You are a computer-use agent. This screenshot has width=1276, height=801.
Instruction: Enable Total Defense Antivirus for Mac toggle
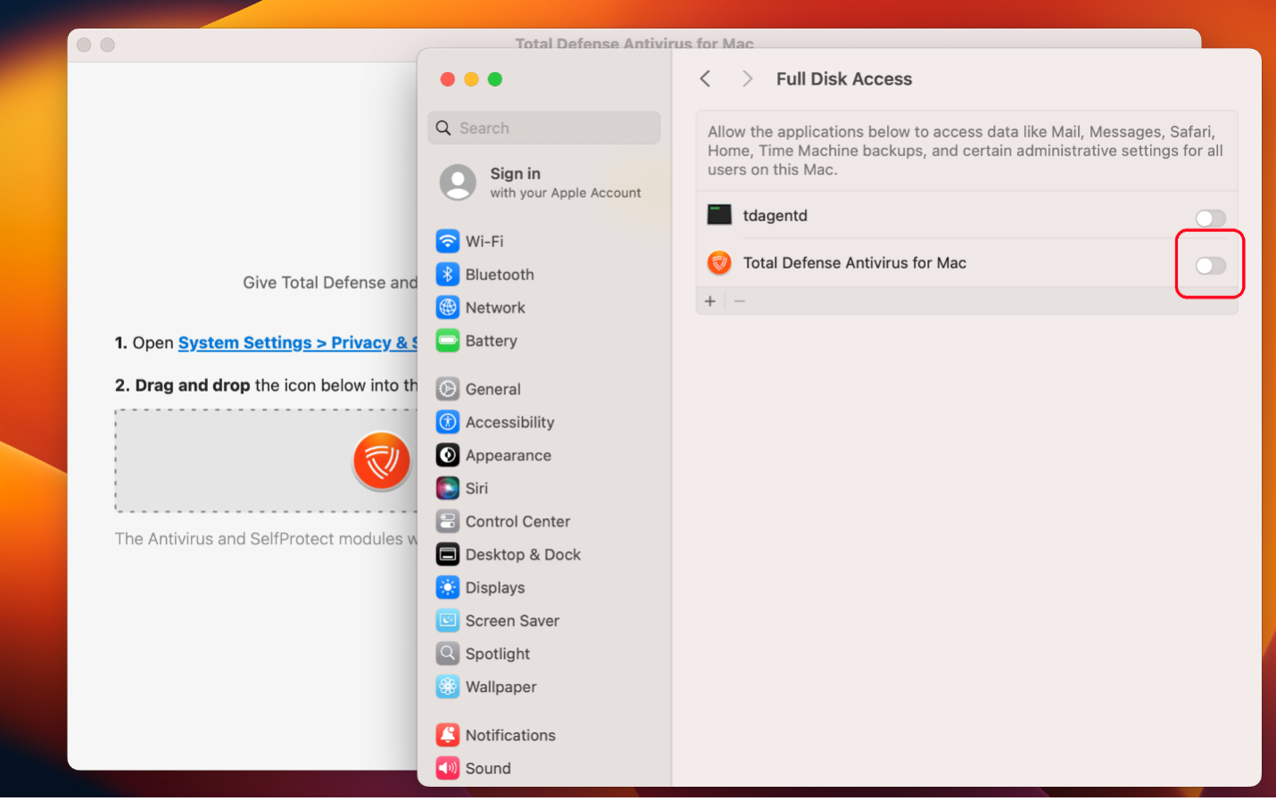pyautogui.click(x=1211, y=265)
